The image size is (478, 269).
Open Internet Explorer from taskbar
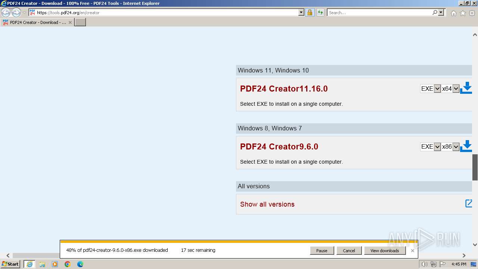coord(29,264)
